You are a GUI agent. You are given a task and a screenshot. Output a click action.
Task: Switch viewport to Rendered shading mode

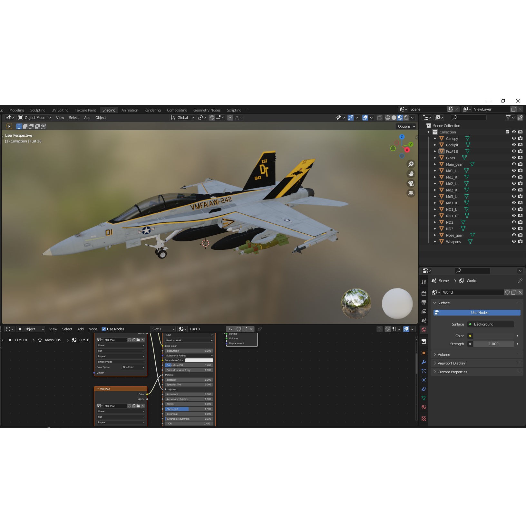406,118
